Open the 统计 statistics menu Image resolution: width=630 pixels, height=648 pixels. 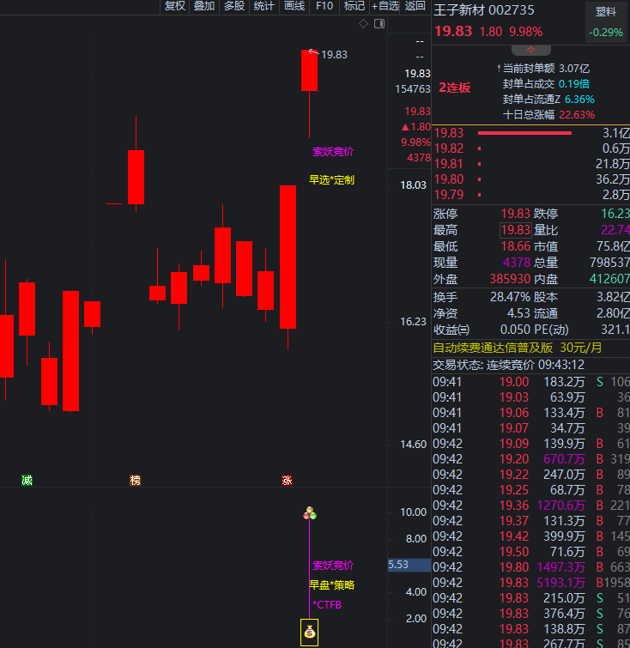(264, 6)
